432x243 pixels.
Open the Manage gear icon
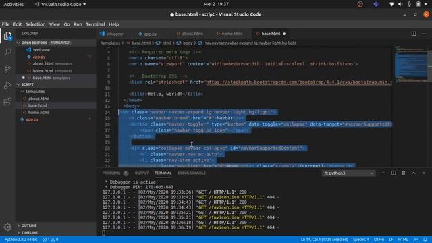(x=7, y=227)
